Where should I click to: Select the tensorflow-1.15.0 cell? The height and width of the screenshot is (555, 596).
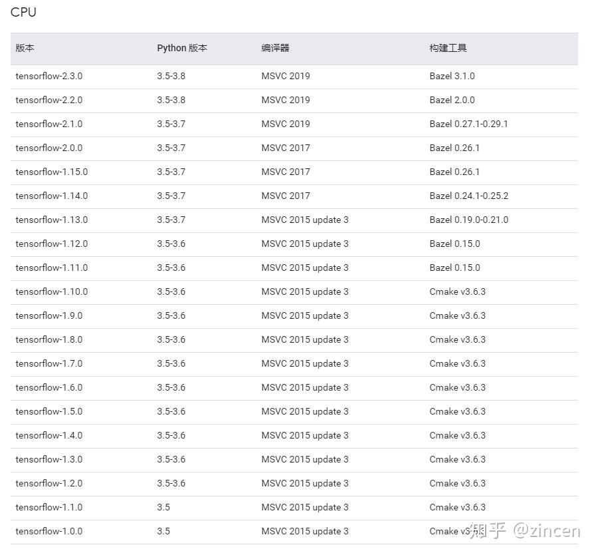point(52,172)
